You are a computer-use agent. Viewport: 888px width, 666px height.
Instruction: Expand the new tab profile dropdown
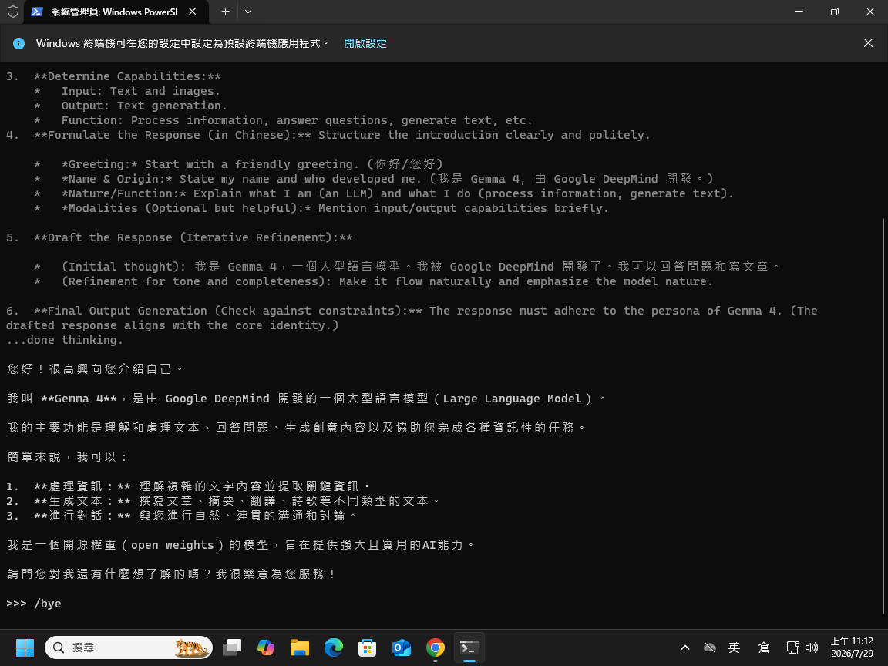(x=248, y=12)
